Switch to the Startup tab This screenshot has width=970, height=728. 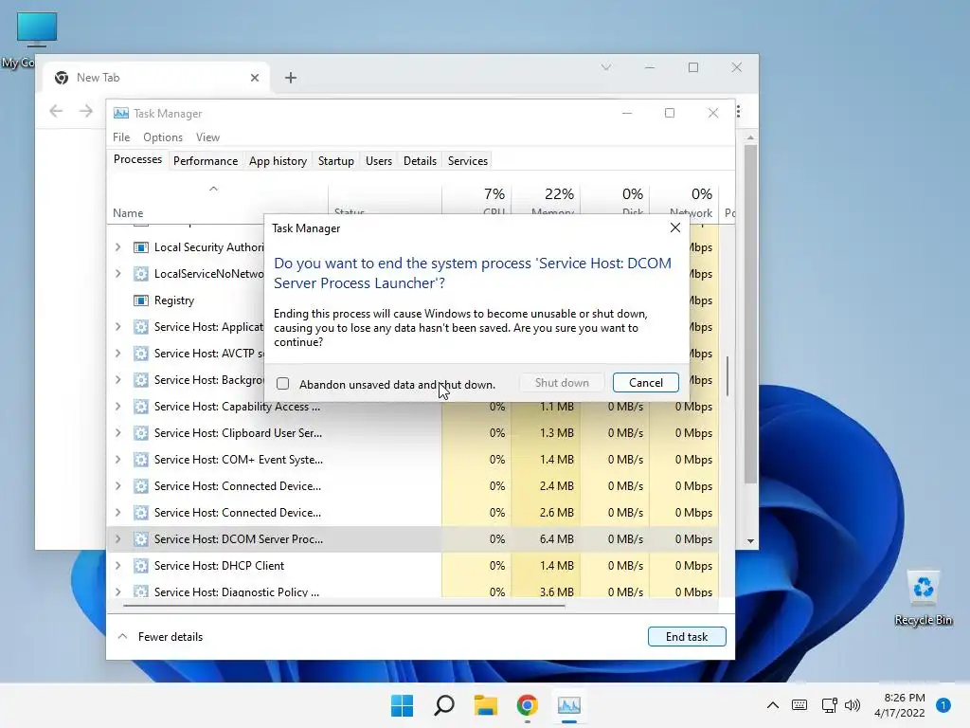336,161
